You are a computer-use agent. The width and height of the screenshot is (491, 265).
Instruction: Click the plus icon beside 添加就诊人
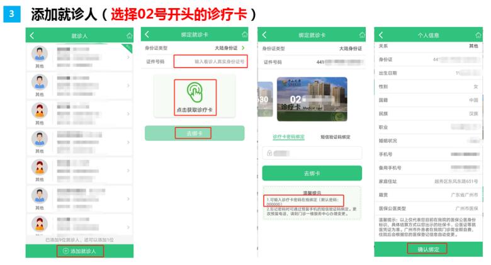click(x=66, y=251)
